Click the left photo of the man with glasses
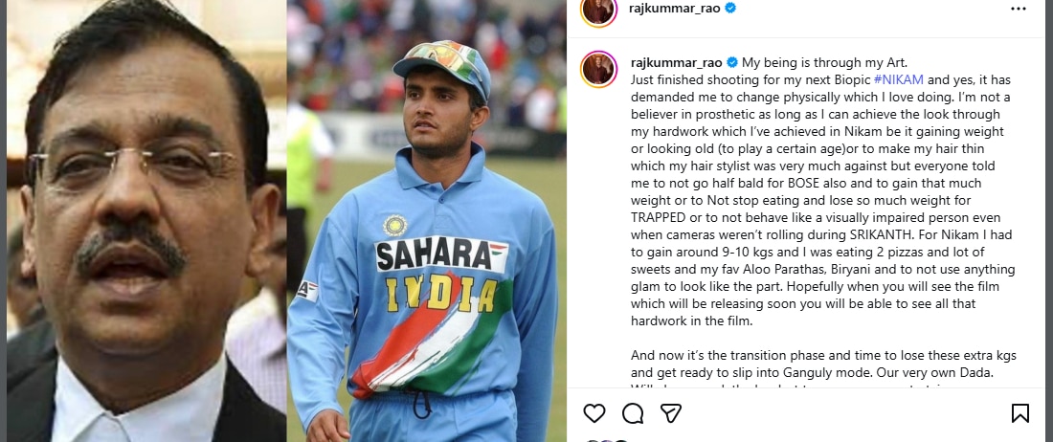Viewport: 1053px width, 442px height. (x=144, y=220)
